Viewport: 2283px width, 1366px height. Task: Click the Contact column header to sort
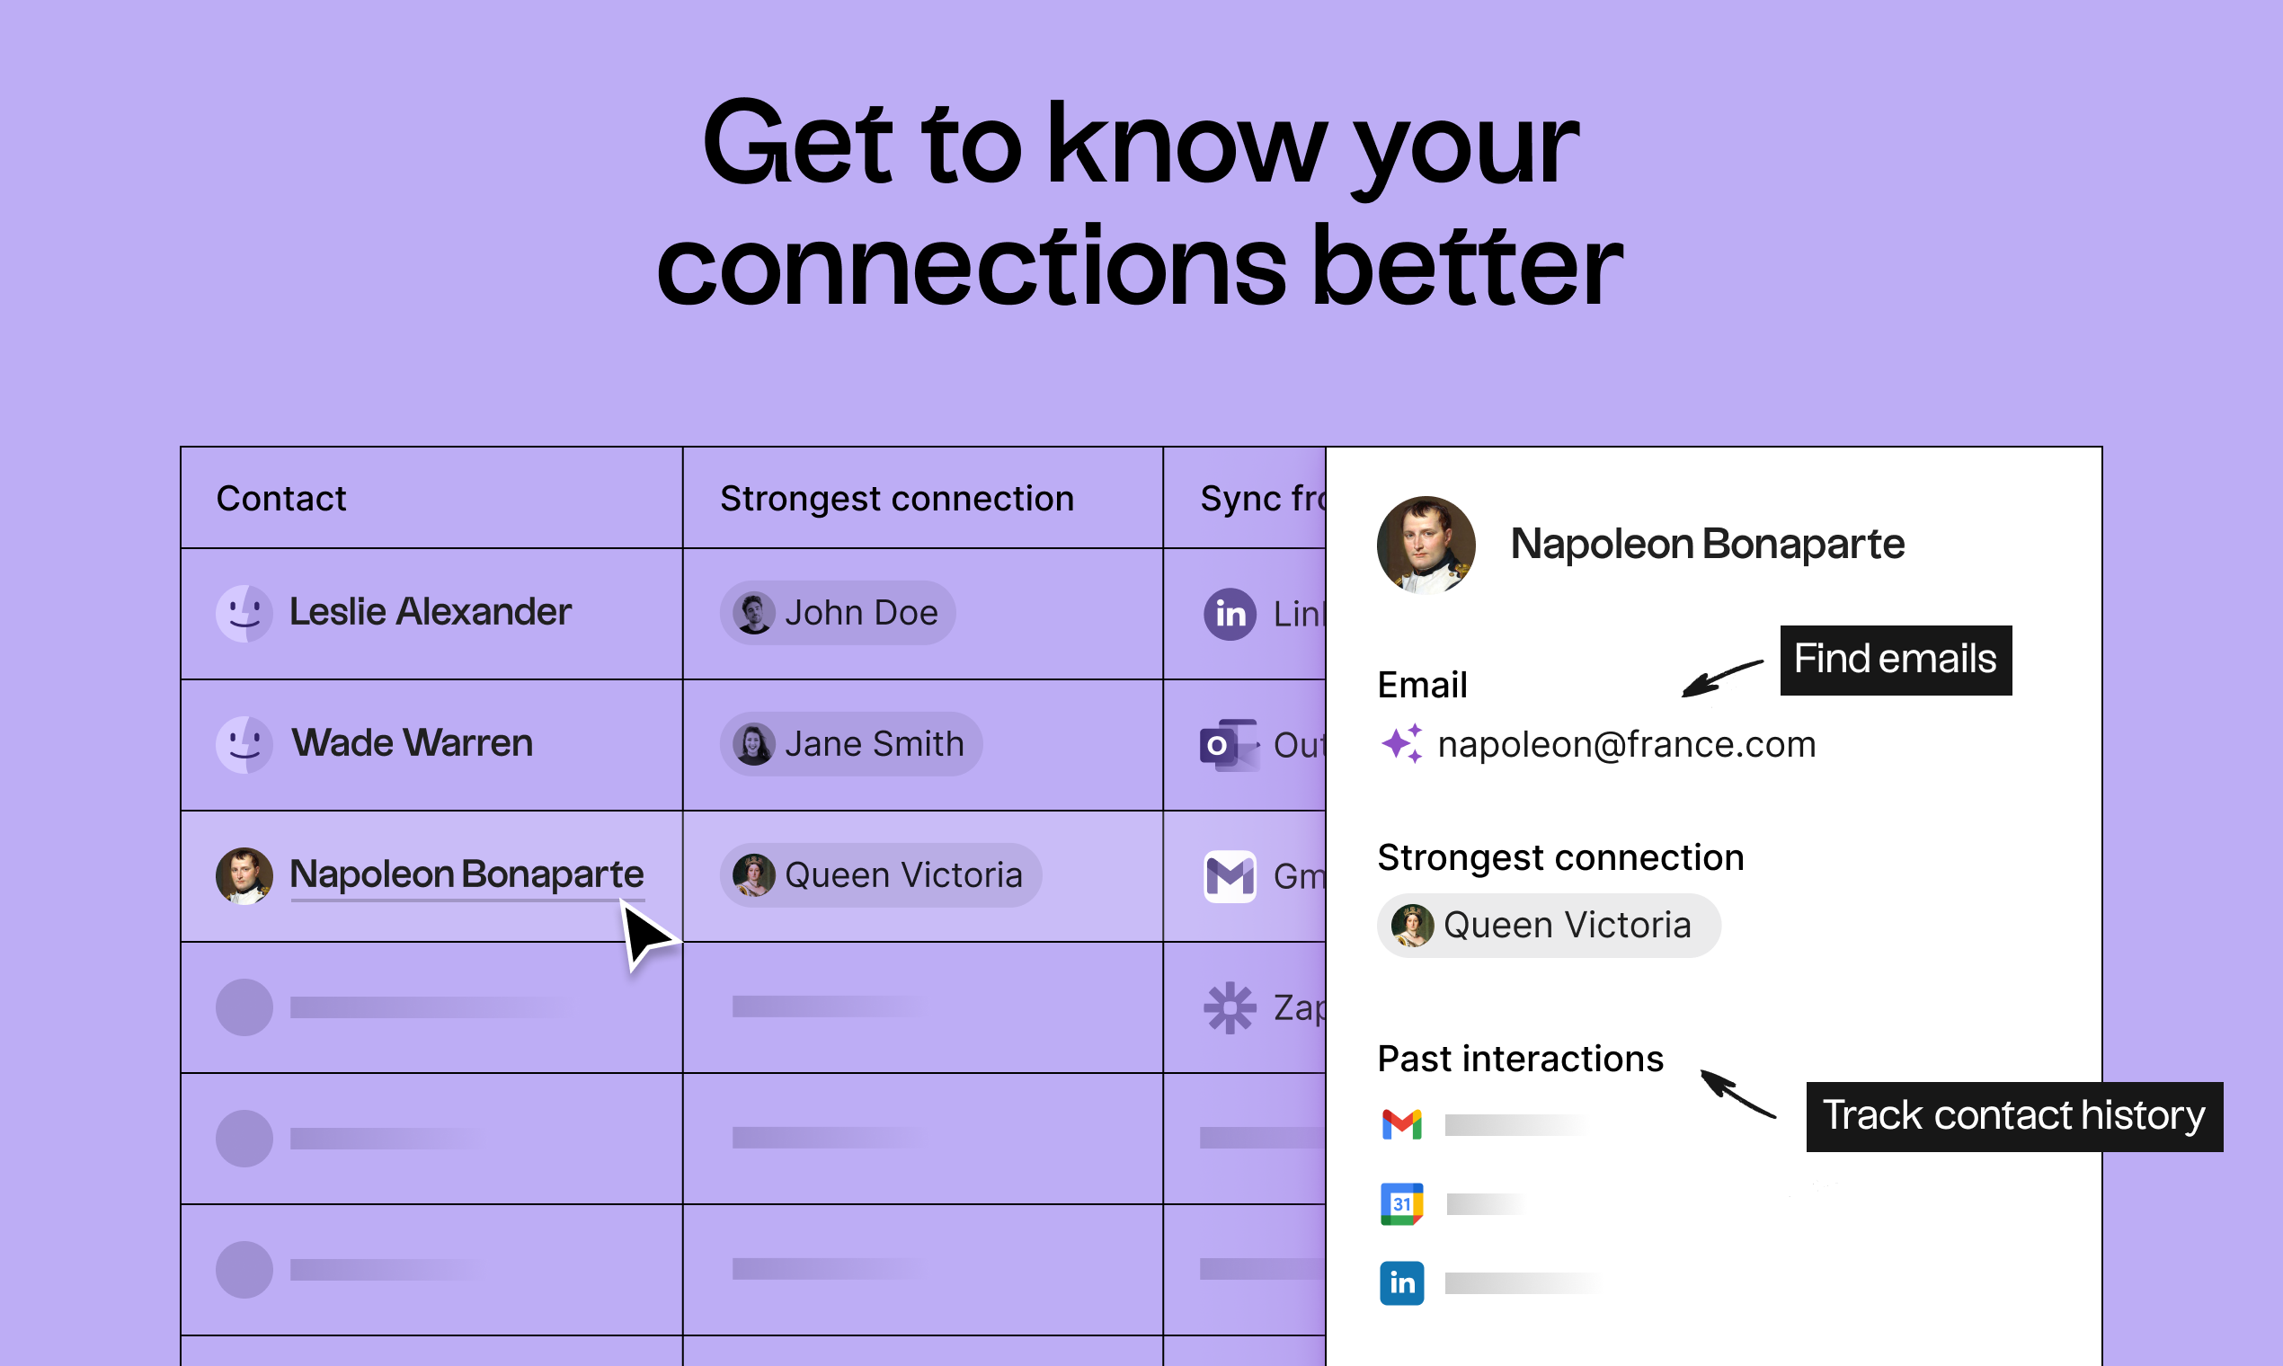pyautogui.click(x=280, y=498)
